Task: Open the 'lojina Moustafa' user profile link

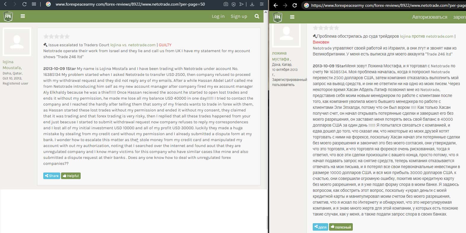Action: click(12, 65)
